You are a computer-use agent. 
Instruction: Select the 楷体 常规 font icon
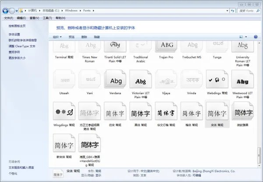coord(192,111)
